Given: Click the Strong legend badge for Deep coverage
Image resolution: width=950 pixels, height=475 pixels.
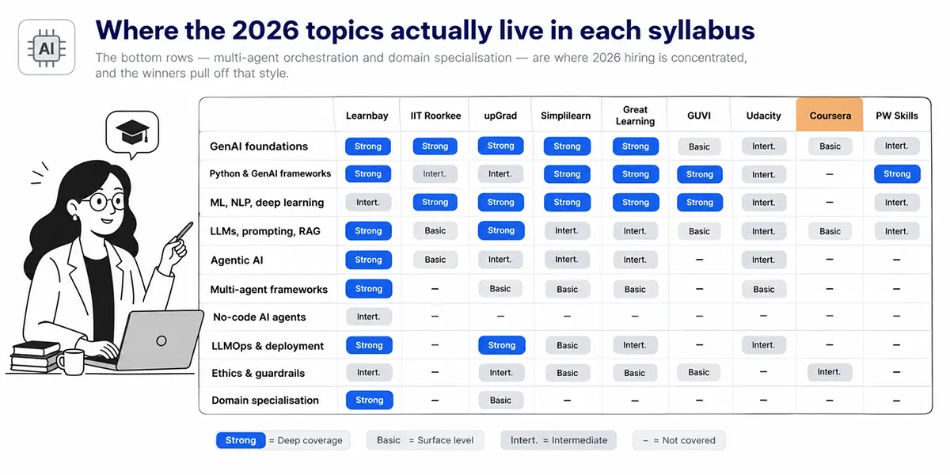Looking at the screenshot, I should (241, 440).
